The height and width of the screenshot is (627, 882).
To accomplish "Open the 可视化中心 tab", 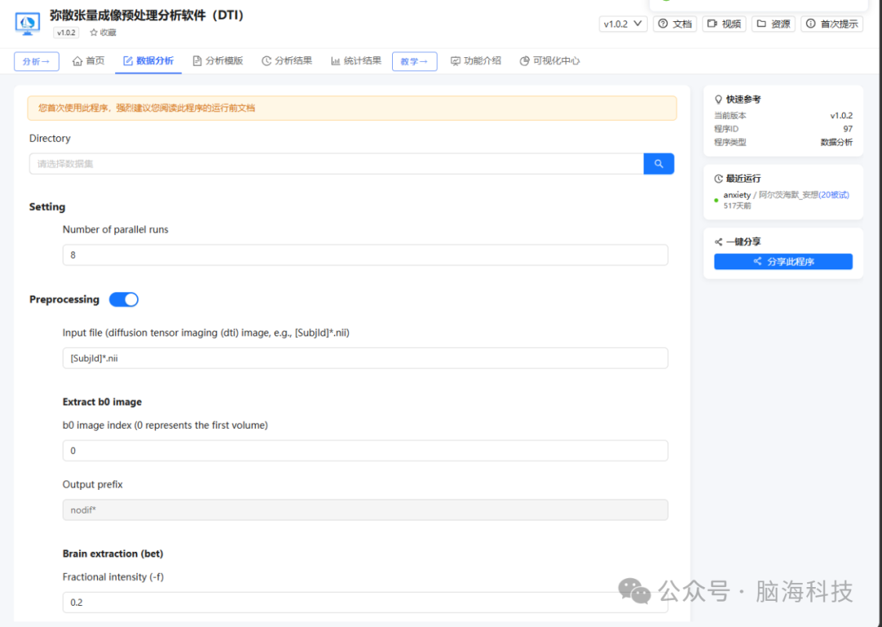I will [550, 60].
